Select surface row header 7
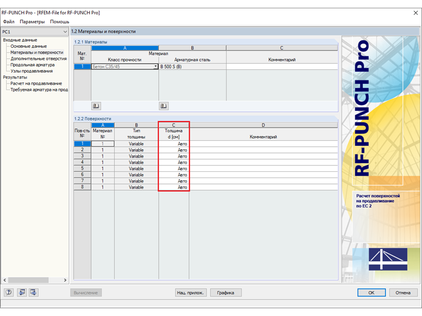 (x=82, y=181)
